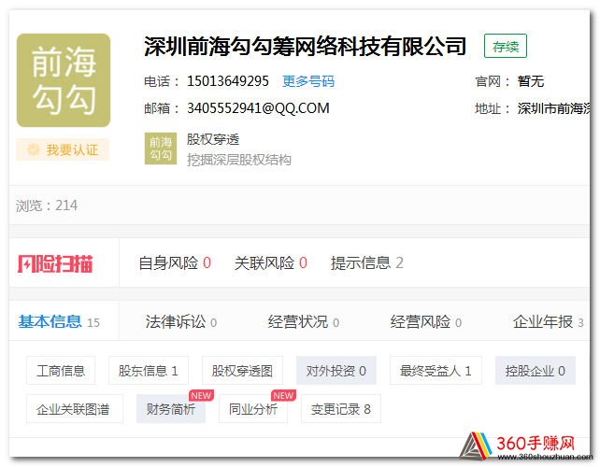Click the 股东信息 1 button
Viewport: 600px width, 467px height.
(x=149, y=370)
